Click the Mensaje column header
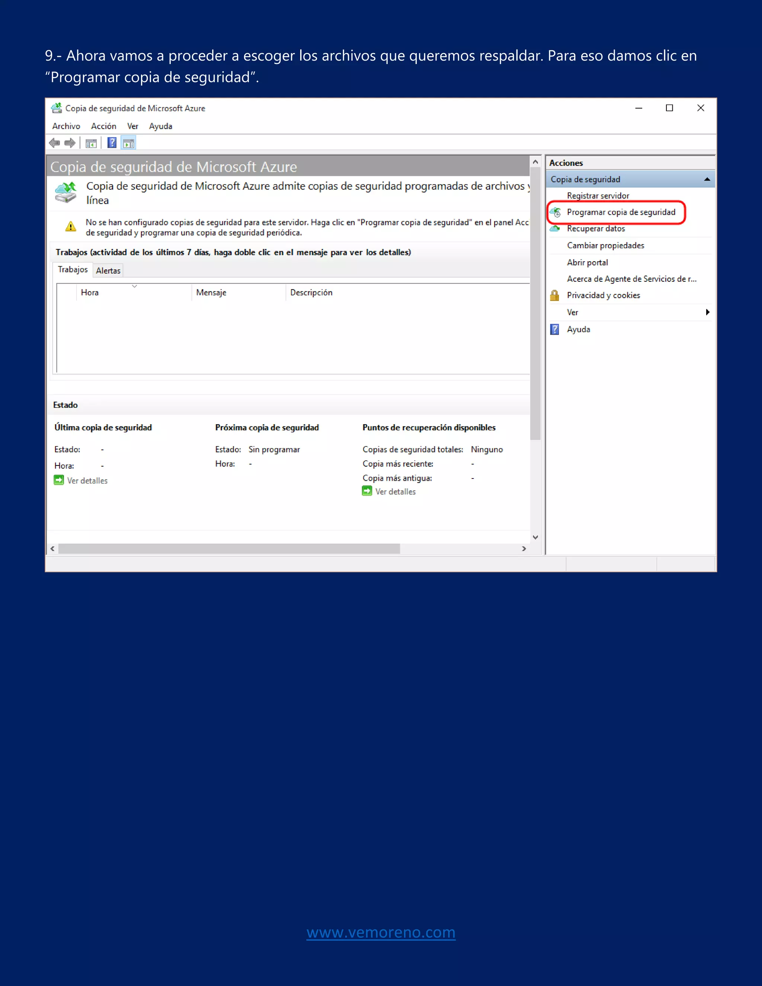This screenshot has height=986, width=762. (x=239, y=292)
